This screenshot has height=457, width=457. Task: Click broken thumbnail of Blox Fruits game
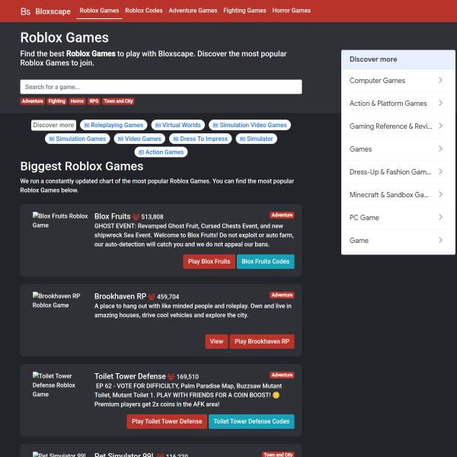[x=60, y=220]
